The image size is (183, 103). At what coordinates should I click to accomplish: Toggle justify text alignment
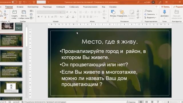[91, 17]
